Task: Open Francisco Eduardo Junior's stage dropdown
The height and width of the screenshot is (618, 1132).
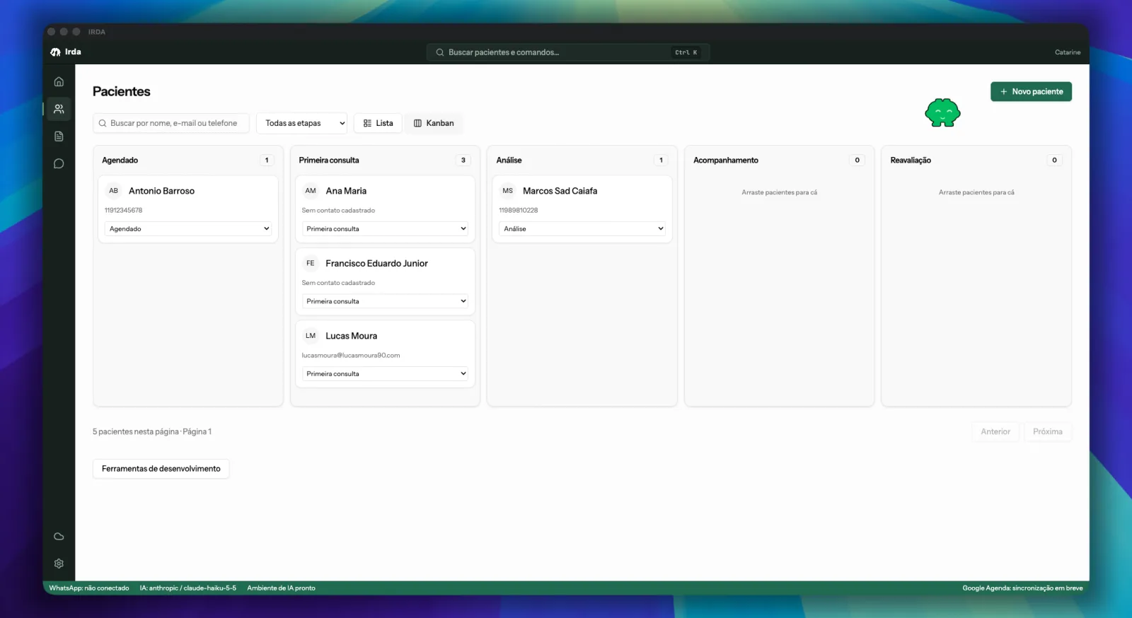Action: click(385, 301)
